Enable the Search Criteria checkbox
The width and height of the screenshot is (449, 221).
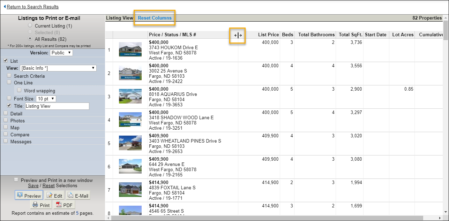(x=9, y=76)
